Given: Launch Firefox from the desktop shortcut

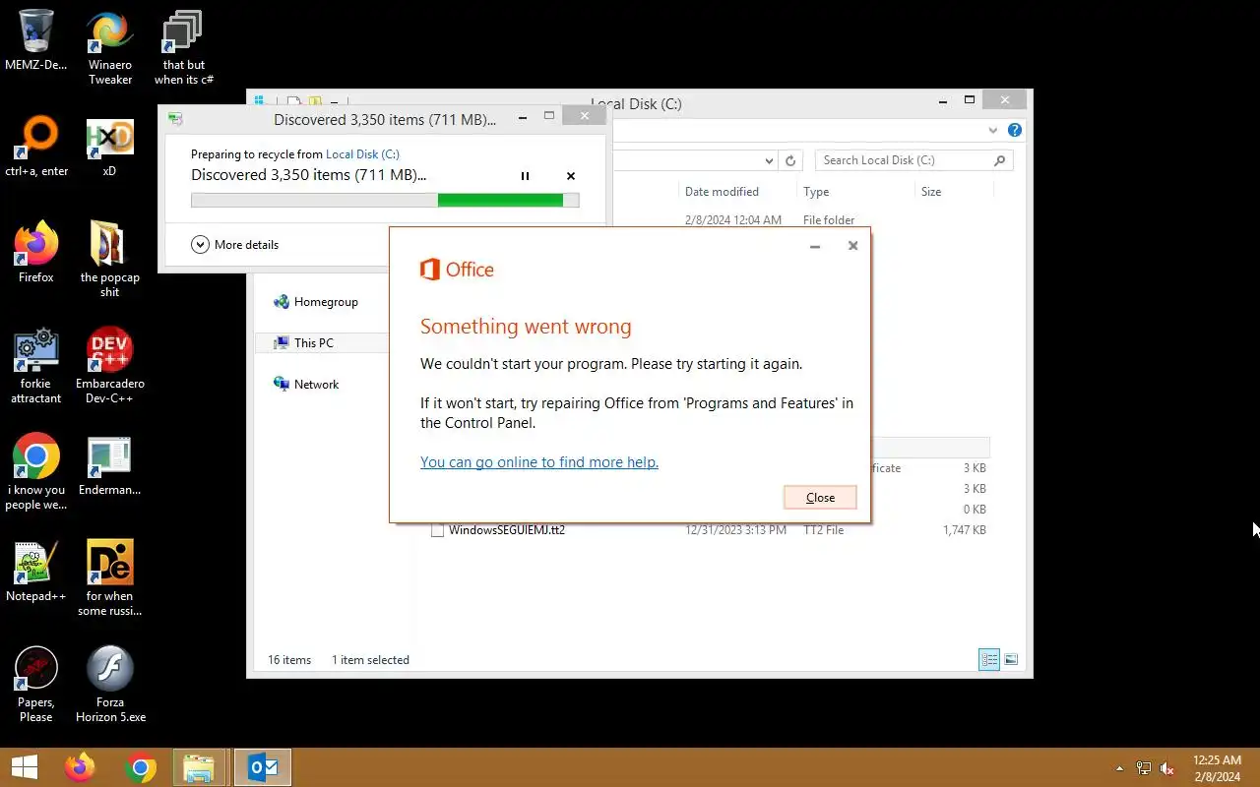Looking at the screenshot, I should coord(36,253).
